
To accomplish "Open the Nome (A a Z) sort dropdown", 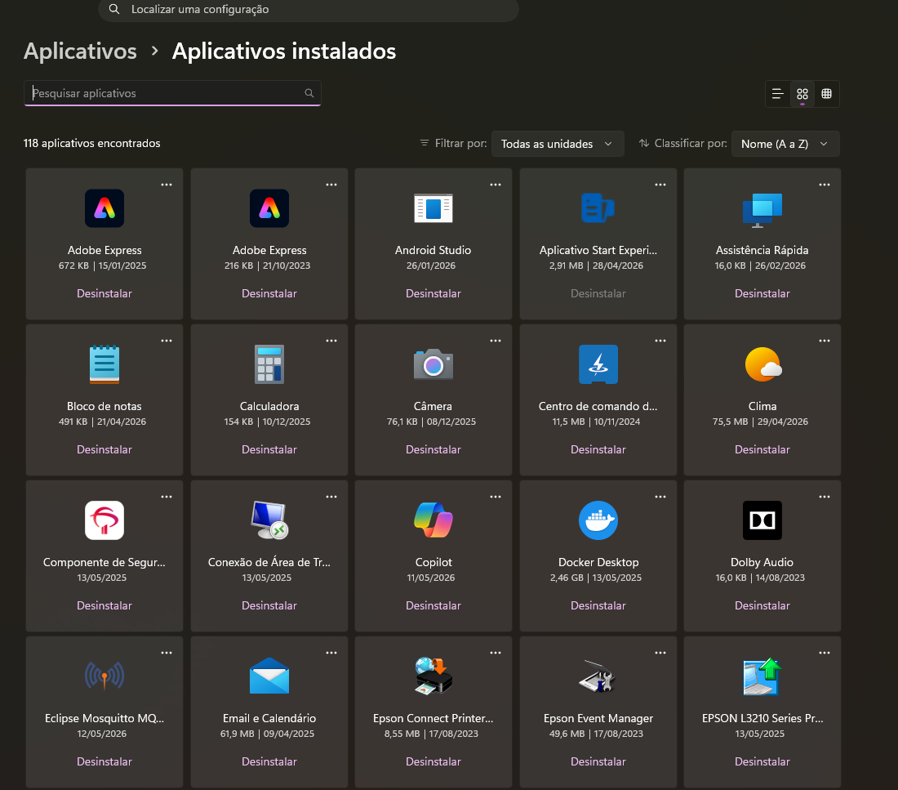I will click(x=785, y=144).
